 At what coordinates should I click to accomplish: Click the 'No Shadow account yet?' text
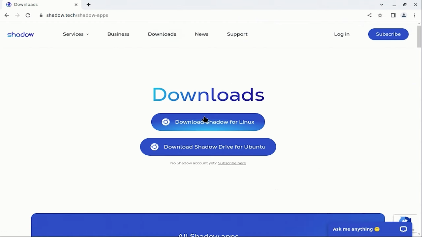193,163
